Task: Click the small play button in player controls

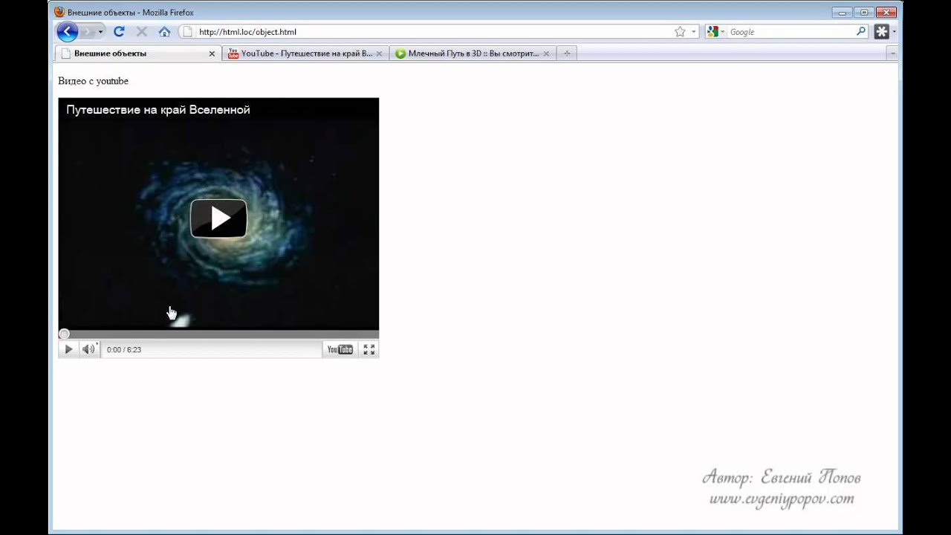Action: (68, 349)
